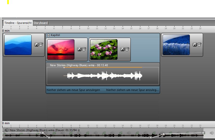Click the cylinder icon beside the snowy forest thumbnail
The width and height of the screenshot is (215, 140).
coord(199,45)
